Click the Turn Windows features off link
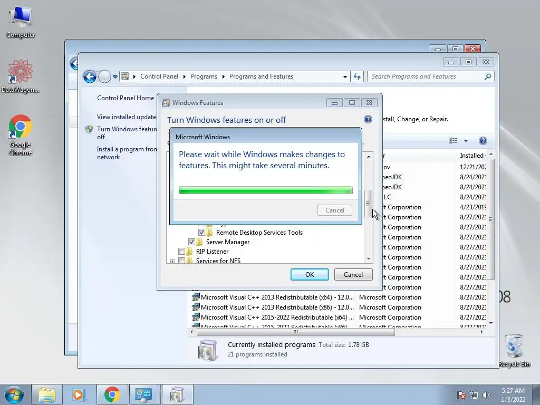The width and height of the screenshot is (540, 405). 127,133
